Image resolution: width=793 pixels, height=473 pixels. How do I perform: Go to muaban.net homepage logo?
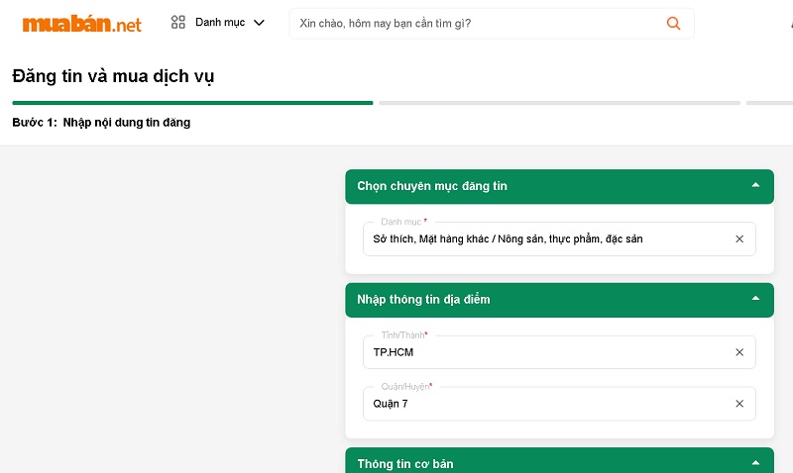tap(82, 24)
